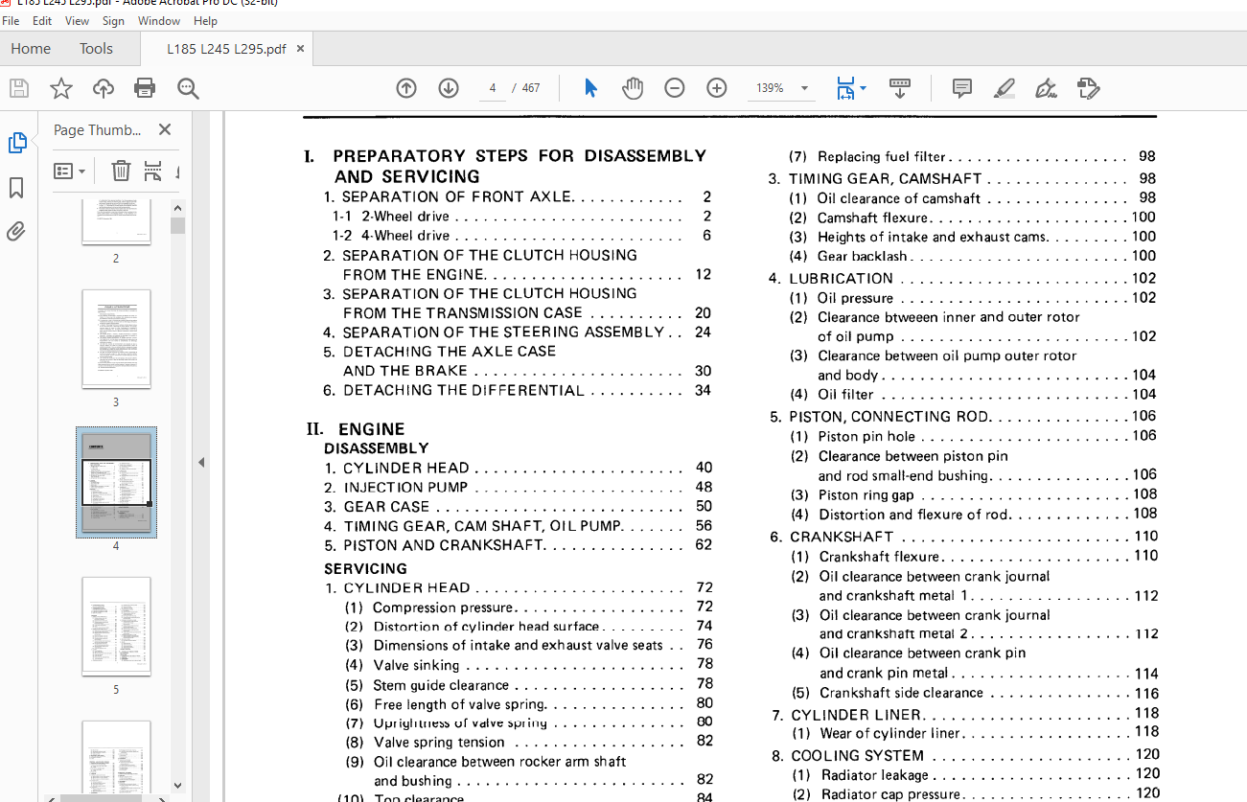The image size is (1247, 802).
Task: Click the thumbnail print pages icon
Action: (x=153, y=171)
